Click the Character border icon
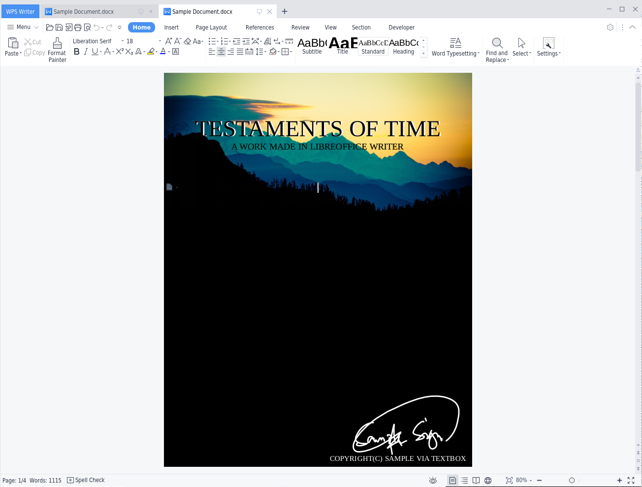Screen dimensions: 642x487 [175, 52]
